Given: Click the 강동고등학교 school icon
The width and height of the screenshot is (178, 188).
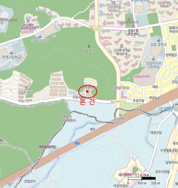Looking at the screenshot, I should coord(40,36).
